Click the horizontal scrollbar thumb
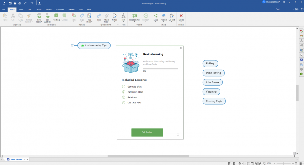The image size is (304, 165). pyautogui.click(x=148, y=156)
